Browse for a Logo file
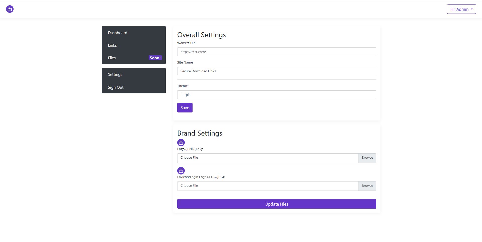The image size is (482, 242). pos(367,158)
